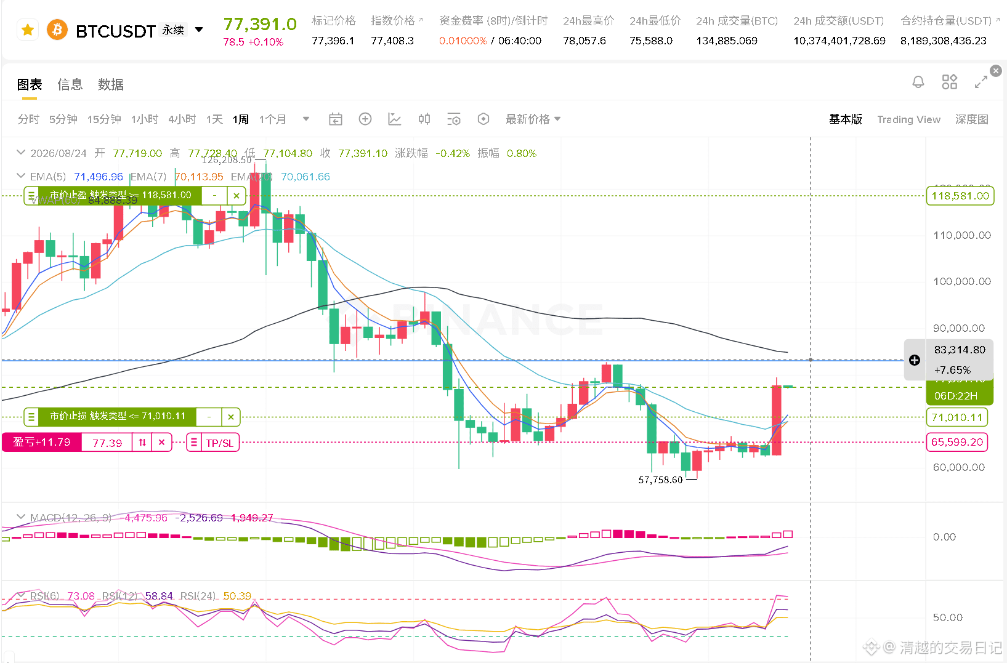Screen dimensions: 1007x663
Task: Click the reverse position arrows icon
Action: [x=142, y=443]
